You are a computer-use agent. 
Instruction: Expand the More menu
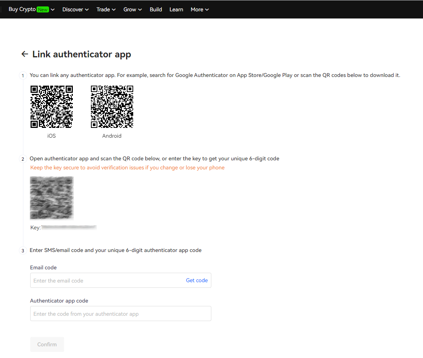click(x=200, y=9)
